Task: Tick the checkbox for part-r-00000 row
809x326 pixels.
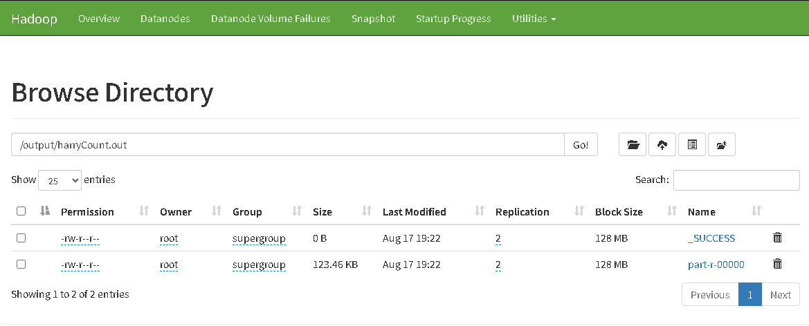Action: point(21,264)
